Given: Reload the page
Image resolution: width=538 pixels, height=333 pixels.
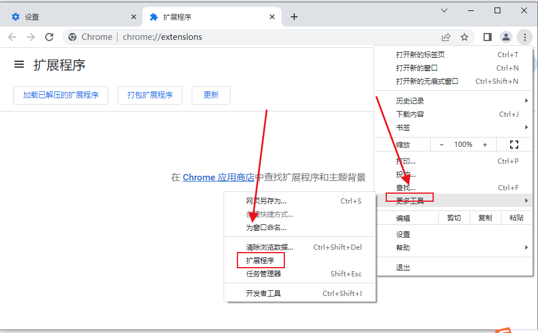Looking at the screenshot, I should pyautogui.click(x=49, y=37).
